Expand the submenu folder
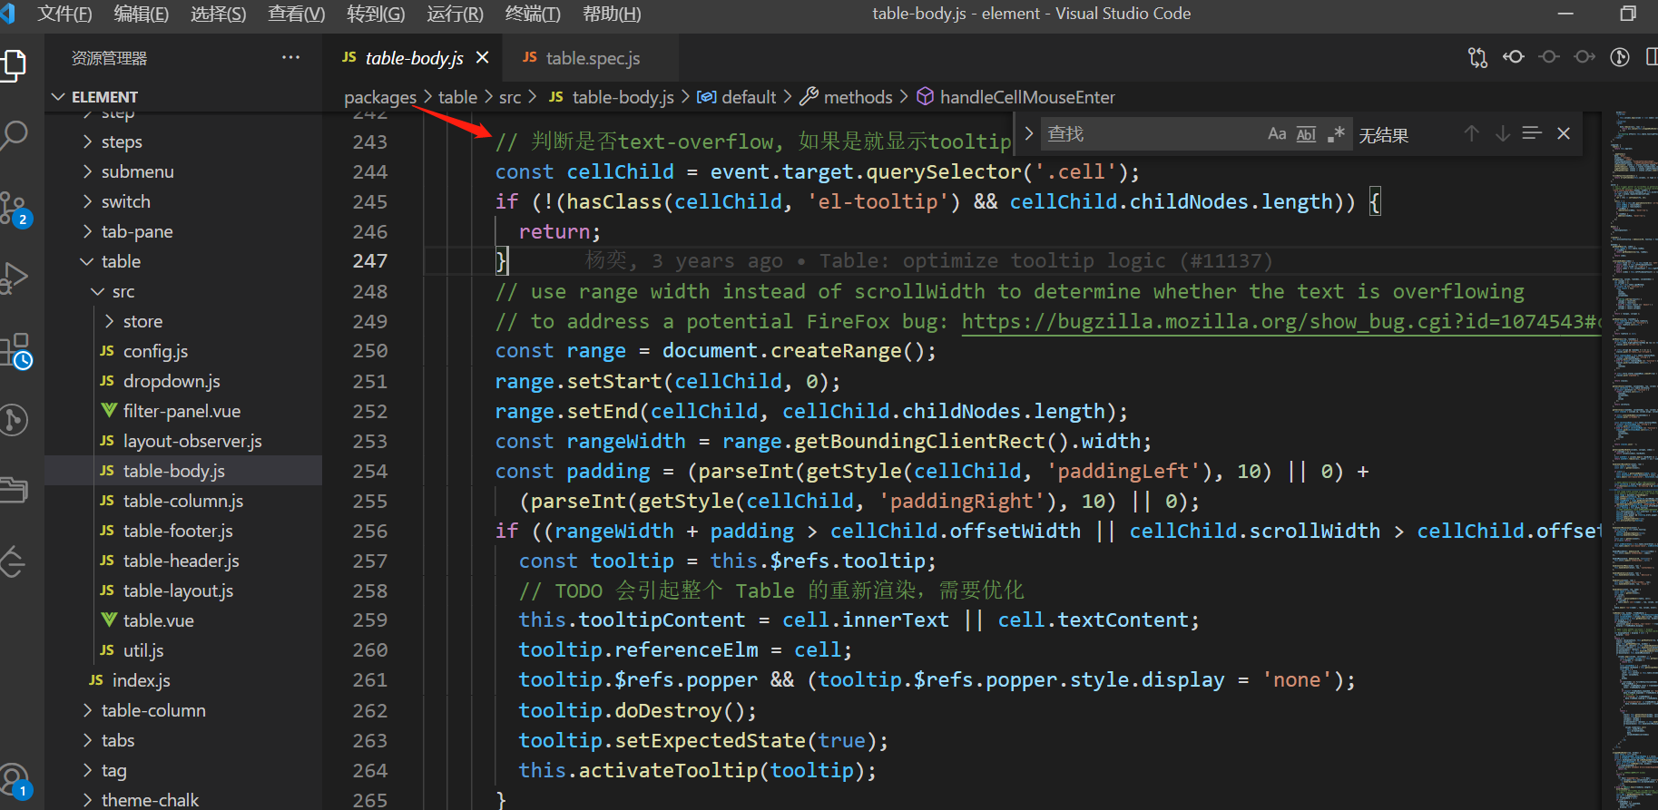Screen dimensions: 1658x810 183,171
